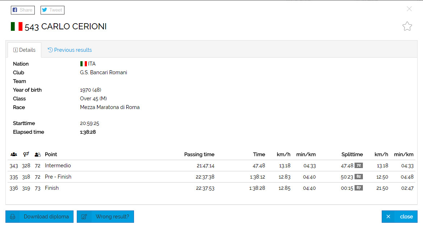
Task: Dismiss dialog with top-right X icon
Action: (x=409, y=9)
